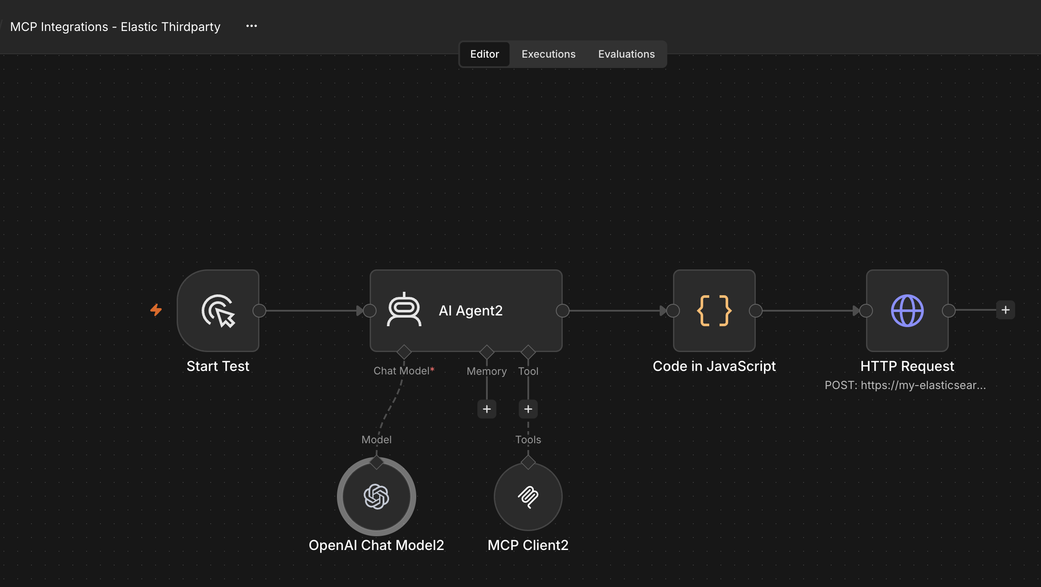The image size is (1041, 587).
Task: Click the Code in JavaScript input connector
Action: pos(673,310)
